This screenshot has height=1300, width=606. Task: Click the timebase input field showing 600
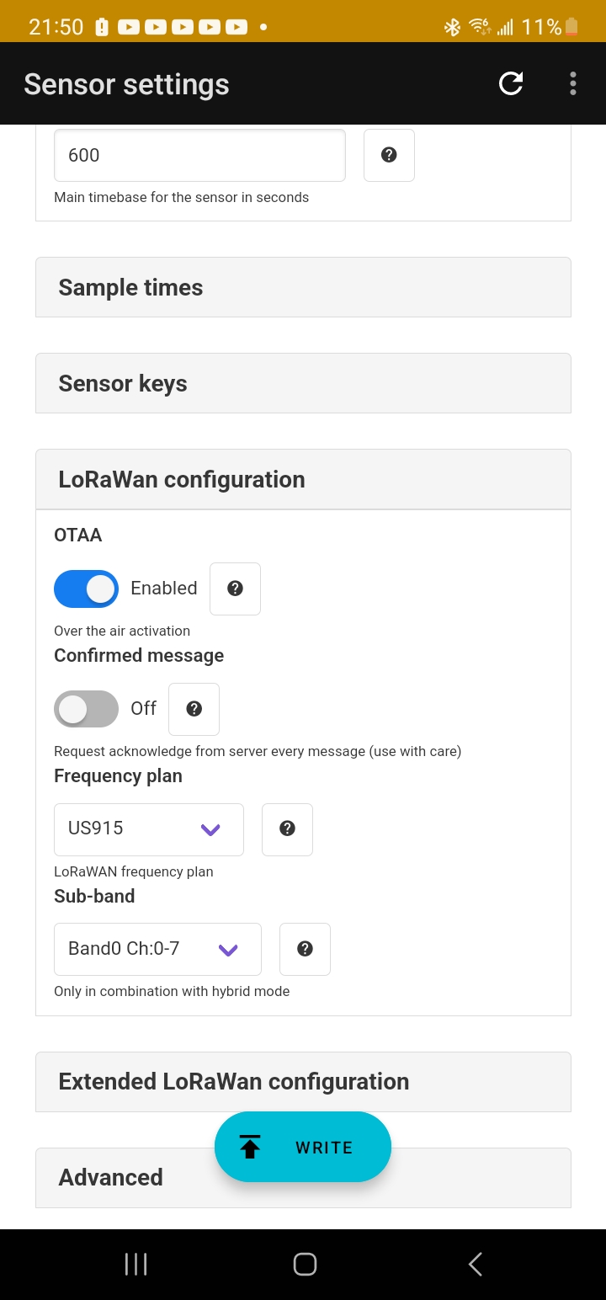click(x=199, y=155)
